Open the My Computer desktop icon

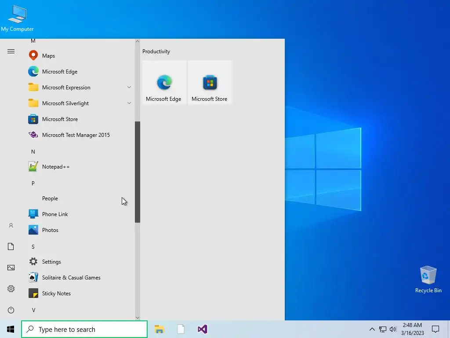click(17, 18)
